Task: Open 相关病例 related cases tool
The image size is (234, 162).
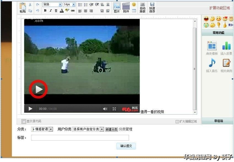Action: [x=226, y=65]
